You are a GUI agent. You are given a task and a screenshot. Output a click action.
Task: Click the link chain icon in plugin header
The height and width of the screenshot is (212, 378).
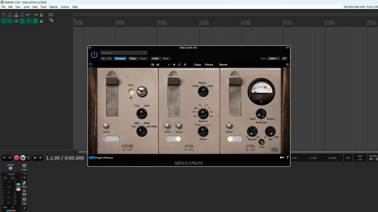point(284,59)
